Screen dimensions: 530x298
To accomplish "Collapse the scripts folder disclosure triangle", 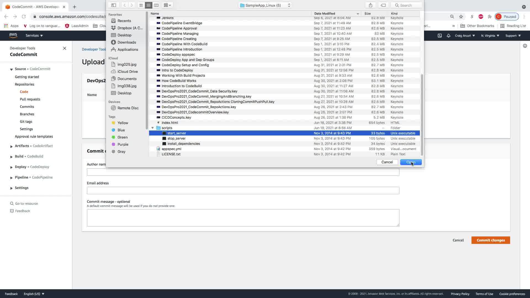I will 152,128.
